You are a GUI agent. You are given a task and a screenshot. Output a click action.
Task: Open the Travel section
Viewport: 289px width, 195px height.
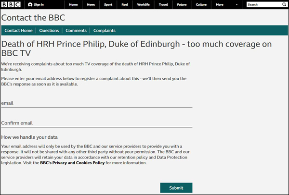point(163,5)
